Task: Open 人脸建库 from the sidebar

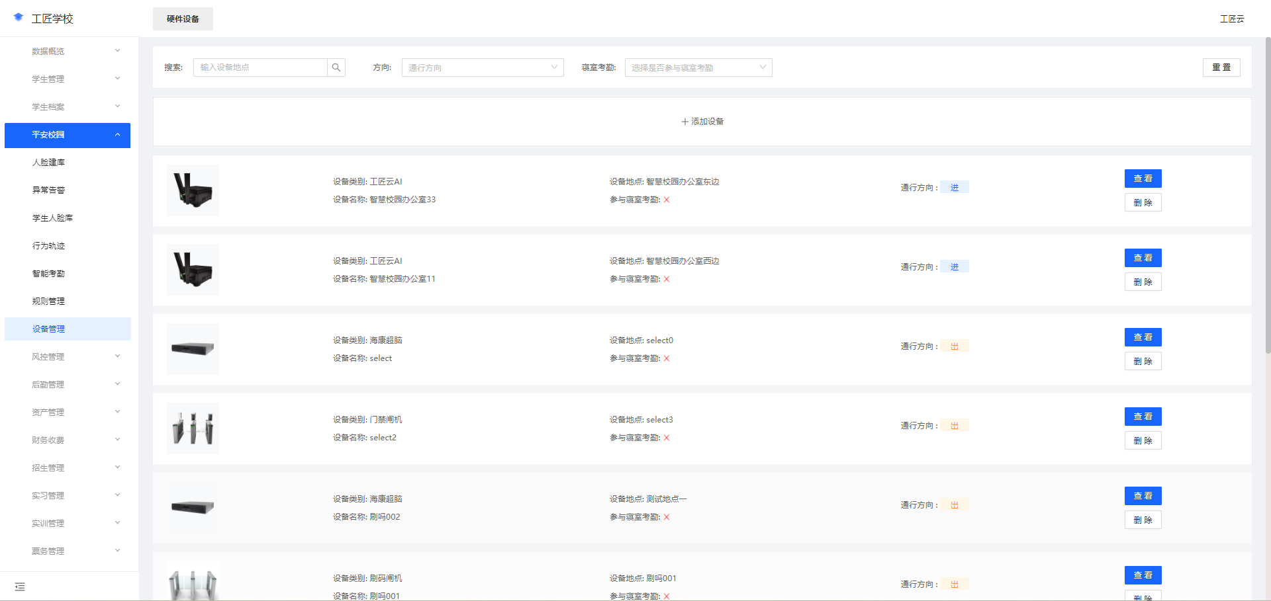Action: [48, 162]
